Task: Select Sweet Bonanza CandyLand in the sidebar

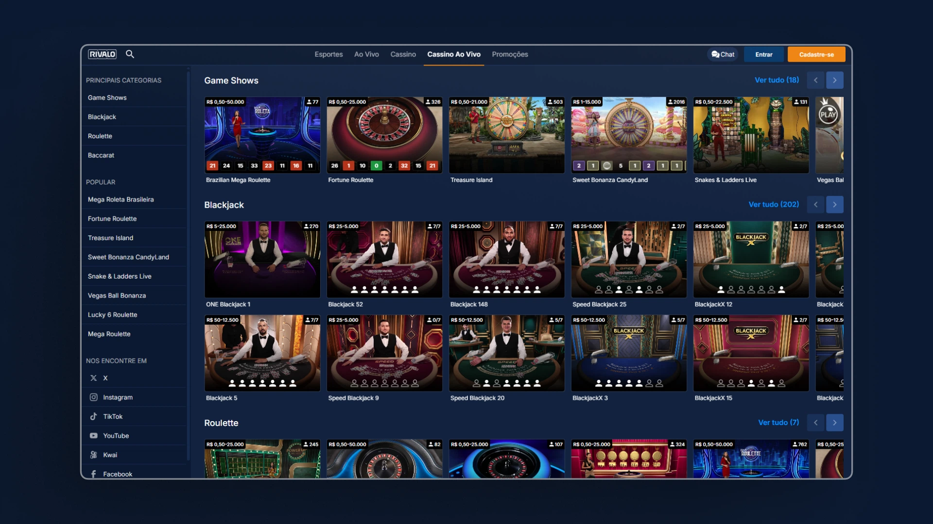Action: (128, 257)
